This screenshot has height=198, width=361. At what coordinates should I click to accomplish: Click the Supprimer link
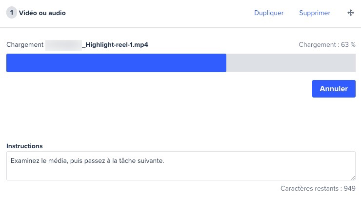tap(315, 13)
